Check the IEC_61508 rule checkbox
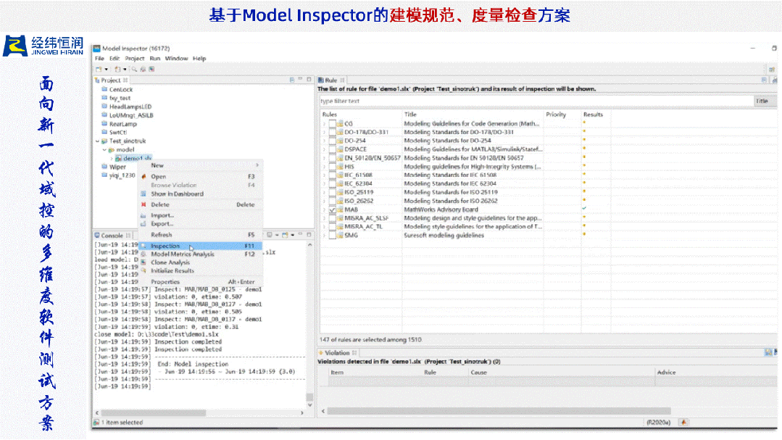The height and width of the screenshot is (440, 782). 332,175
